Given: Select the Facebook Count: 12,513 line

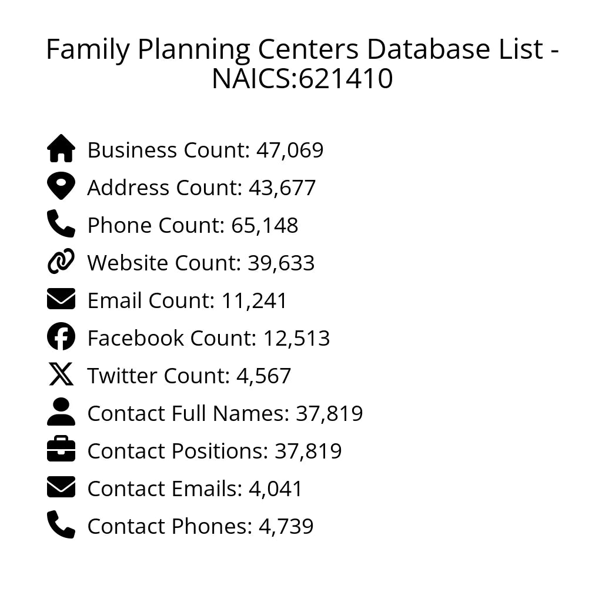Looking at the screenshot, I should [x=208, y=338].
